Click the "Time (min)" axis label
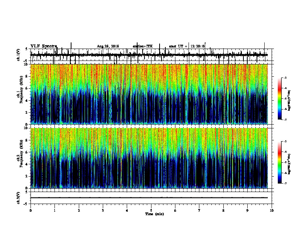The width and height of the screenshot is (306, 236). point(155,214)
